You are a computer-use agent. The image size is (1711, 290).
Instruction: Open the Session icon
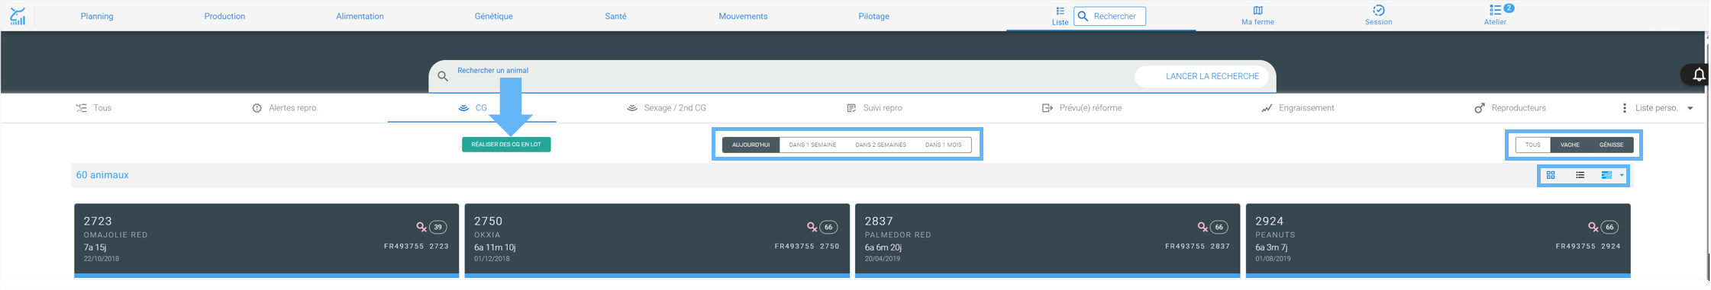[x=1378, y=11]
